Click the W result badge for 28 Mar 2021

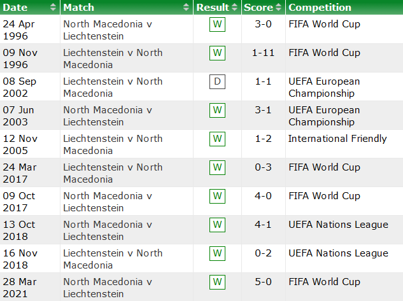218,283
